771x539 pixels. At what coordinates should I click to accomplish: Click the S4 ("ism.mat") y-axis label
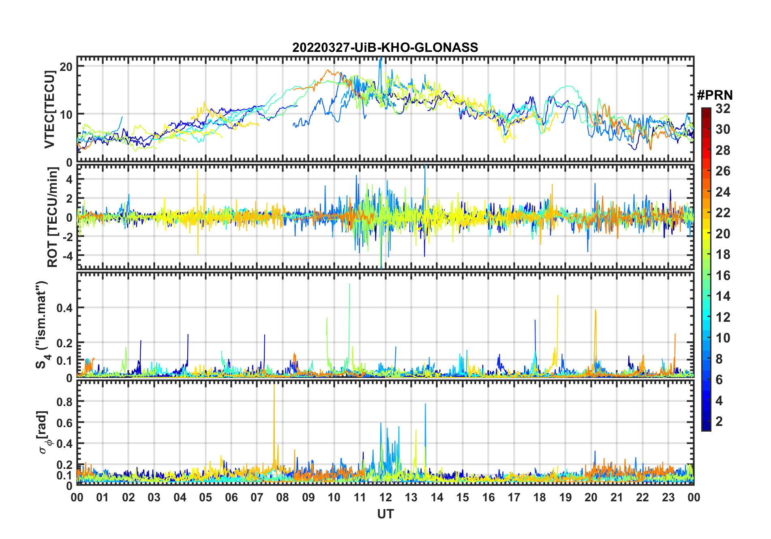[x=42, y=325]
